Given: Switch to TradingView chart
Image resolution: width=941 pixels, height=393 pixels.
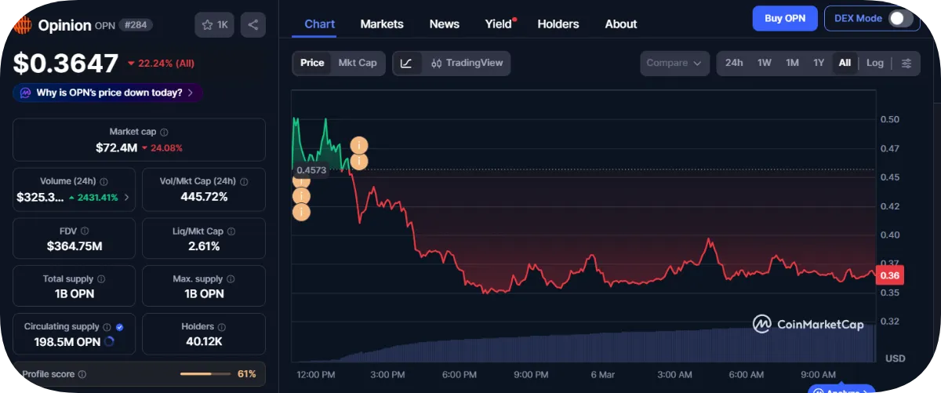Looking at the screenshot, I should [467, 63].
